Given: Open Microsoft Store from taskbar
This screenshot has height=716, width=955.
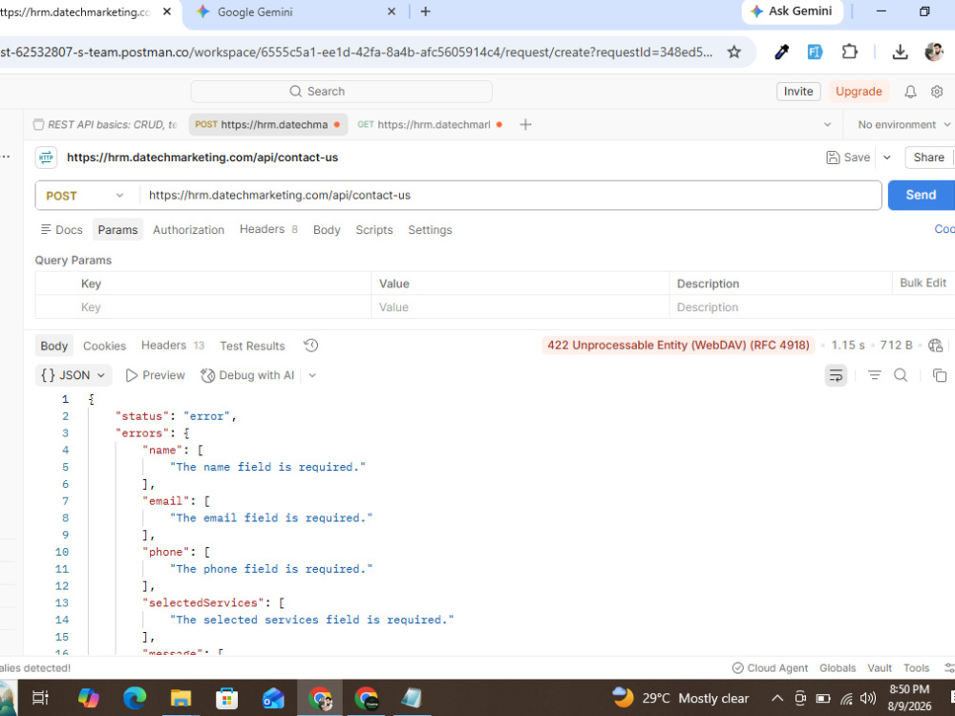Looking at the screenshot, I should tap(226, 698).
